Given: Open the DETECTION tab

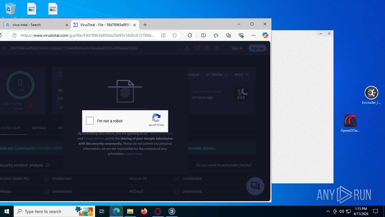Looking at the screenshot, I should [10, 128].
